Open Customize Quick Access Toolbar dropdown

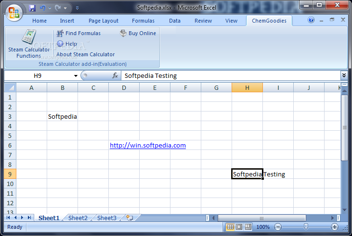click(77, 8)
